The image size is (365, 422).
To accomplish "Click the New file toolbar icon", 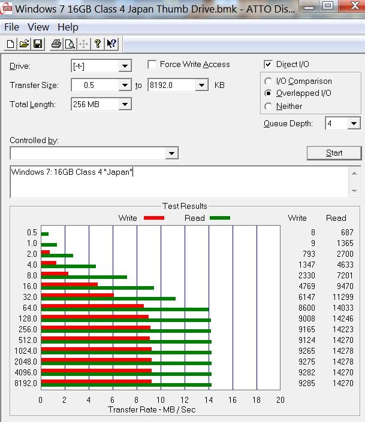I will click(x=11, y=44).
